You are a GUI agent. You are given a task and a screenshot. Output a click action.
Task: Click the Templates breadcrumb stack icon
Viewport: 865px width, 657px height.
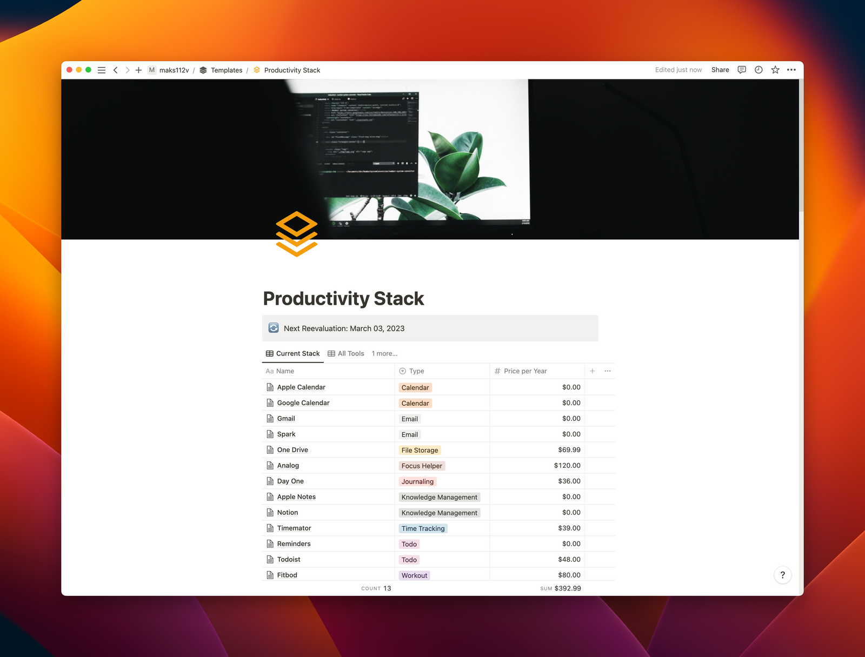(x=203, y=70)
